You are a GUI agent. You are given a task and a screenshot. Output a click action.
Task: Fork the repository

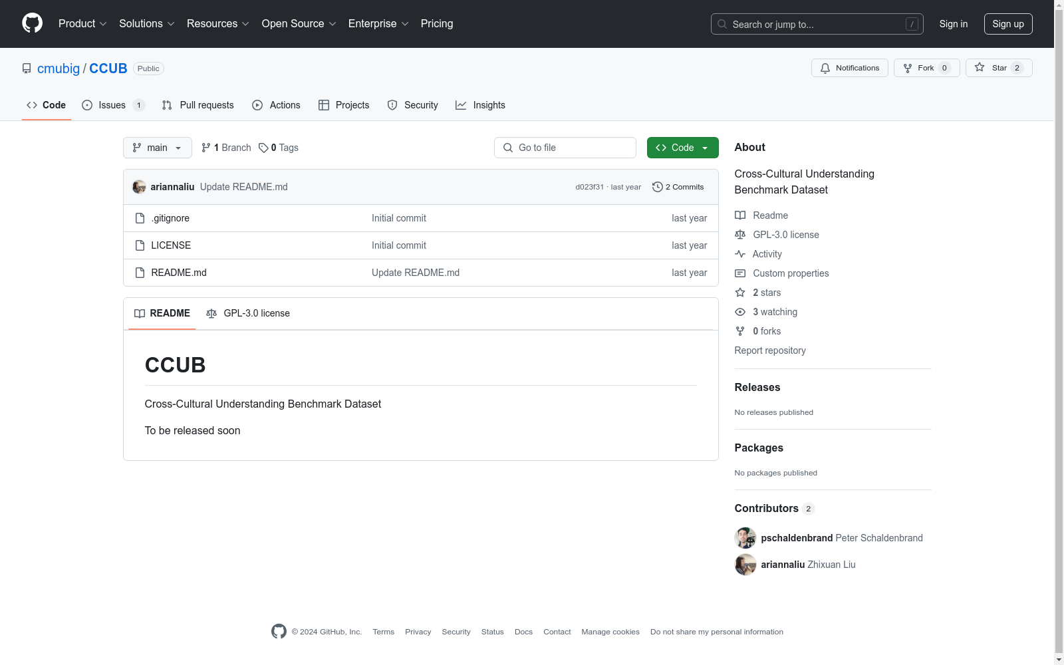(927, 68)
